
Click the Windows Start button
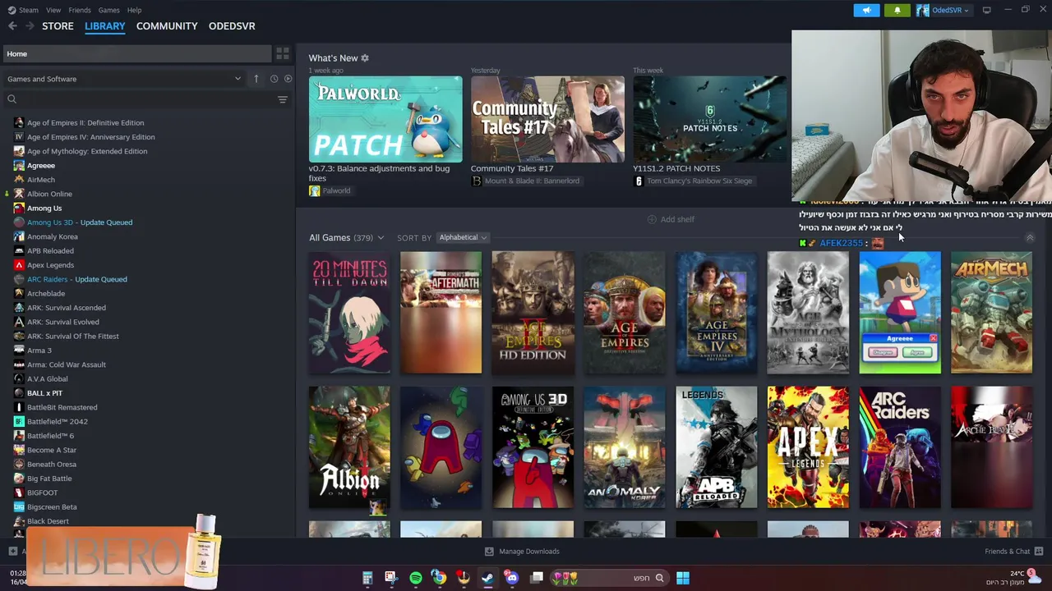682,578
